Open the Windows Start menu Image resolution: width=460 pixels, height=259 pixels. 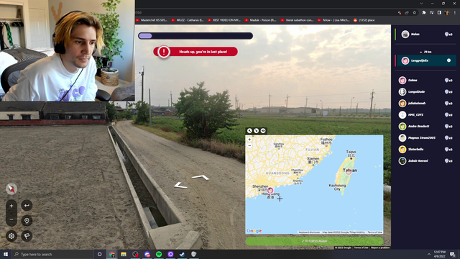click(x=6, y=254)
